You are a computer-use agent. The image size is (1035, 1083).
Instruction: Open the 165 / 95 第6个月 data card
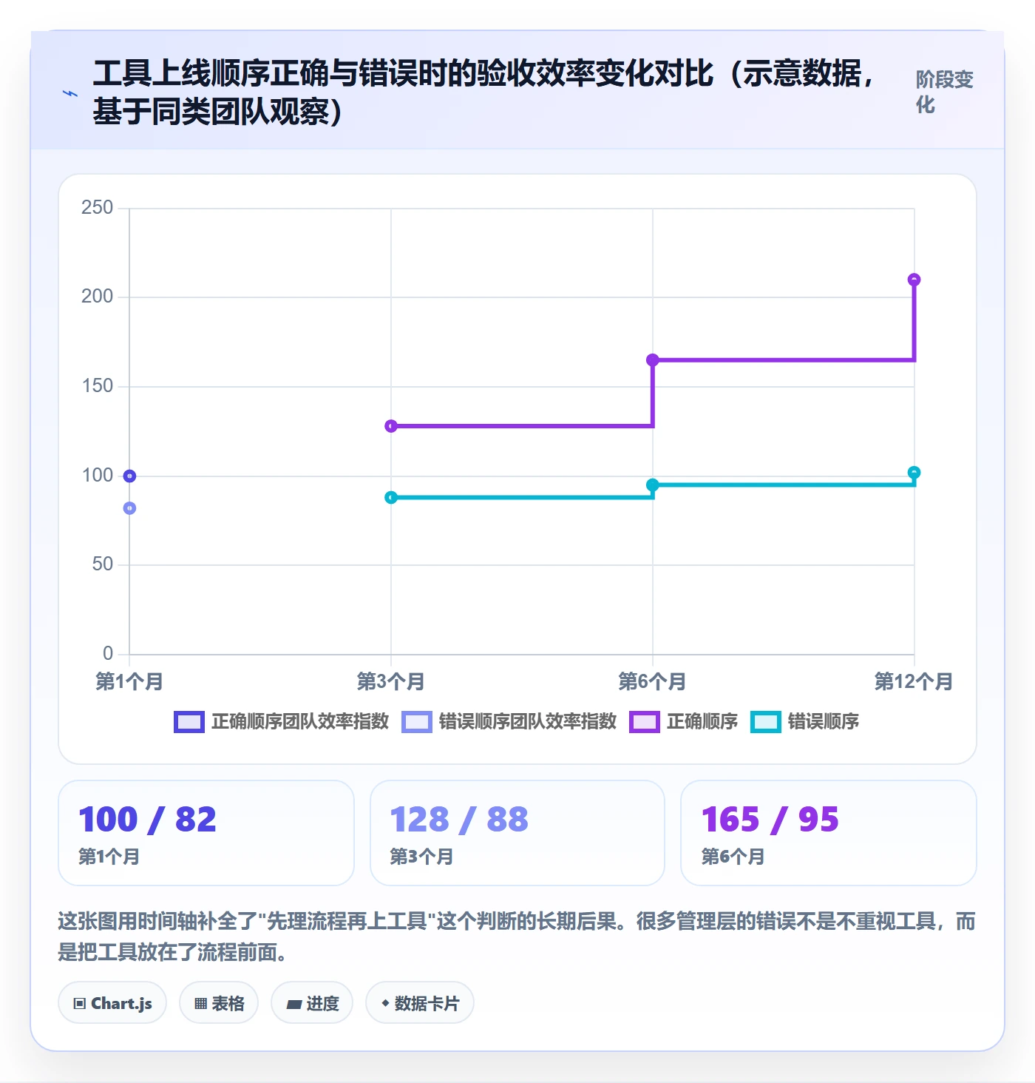point(829,833)
